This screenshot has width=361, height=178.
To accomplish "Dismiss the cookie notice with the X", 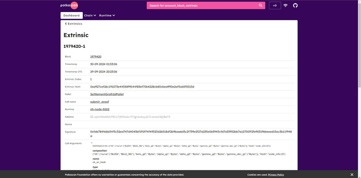I will pyautogui.click(x=352, y=175).
